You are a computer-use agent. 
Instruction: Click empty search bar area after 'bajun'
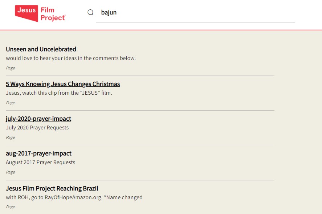point(203,13)
